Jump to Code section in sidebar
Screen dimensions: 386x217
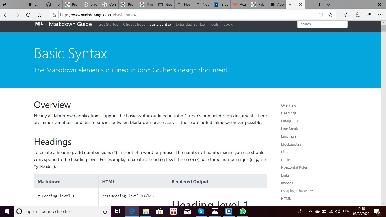coord(285,160)
